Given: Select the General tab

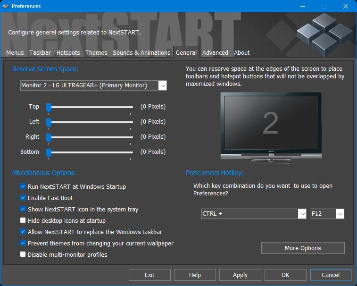Looking at the screenshot, I should [186, 53].
